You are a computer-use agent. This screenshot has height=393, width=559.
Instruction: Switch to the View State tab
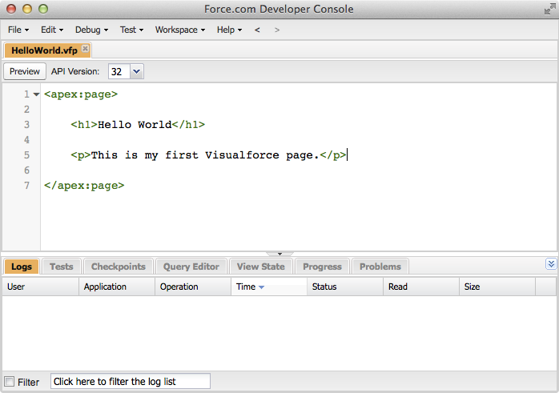tap(260, 267)
